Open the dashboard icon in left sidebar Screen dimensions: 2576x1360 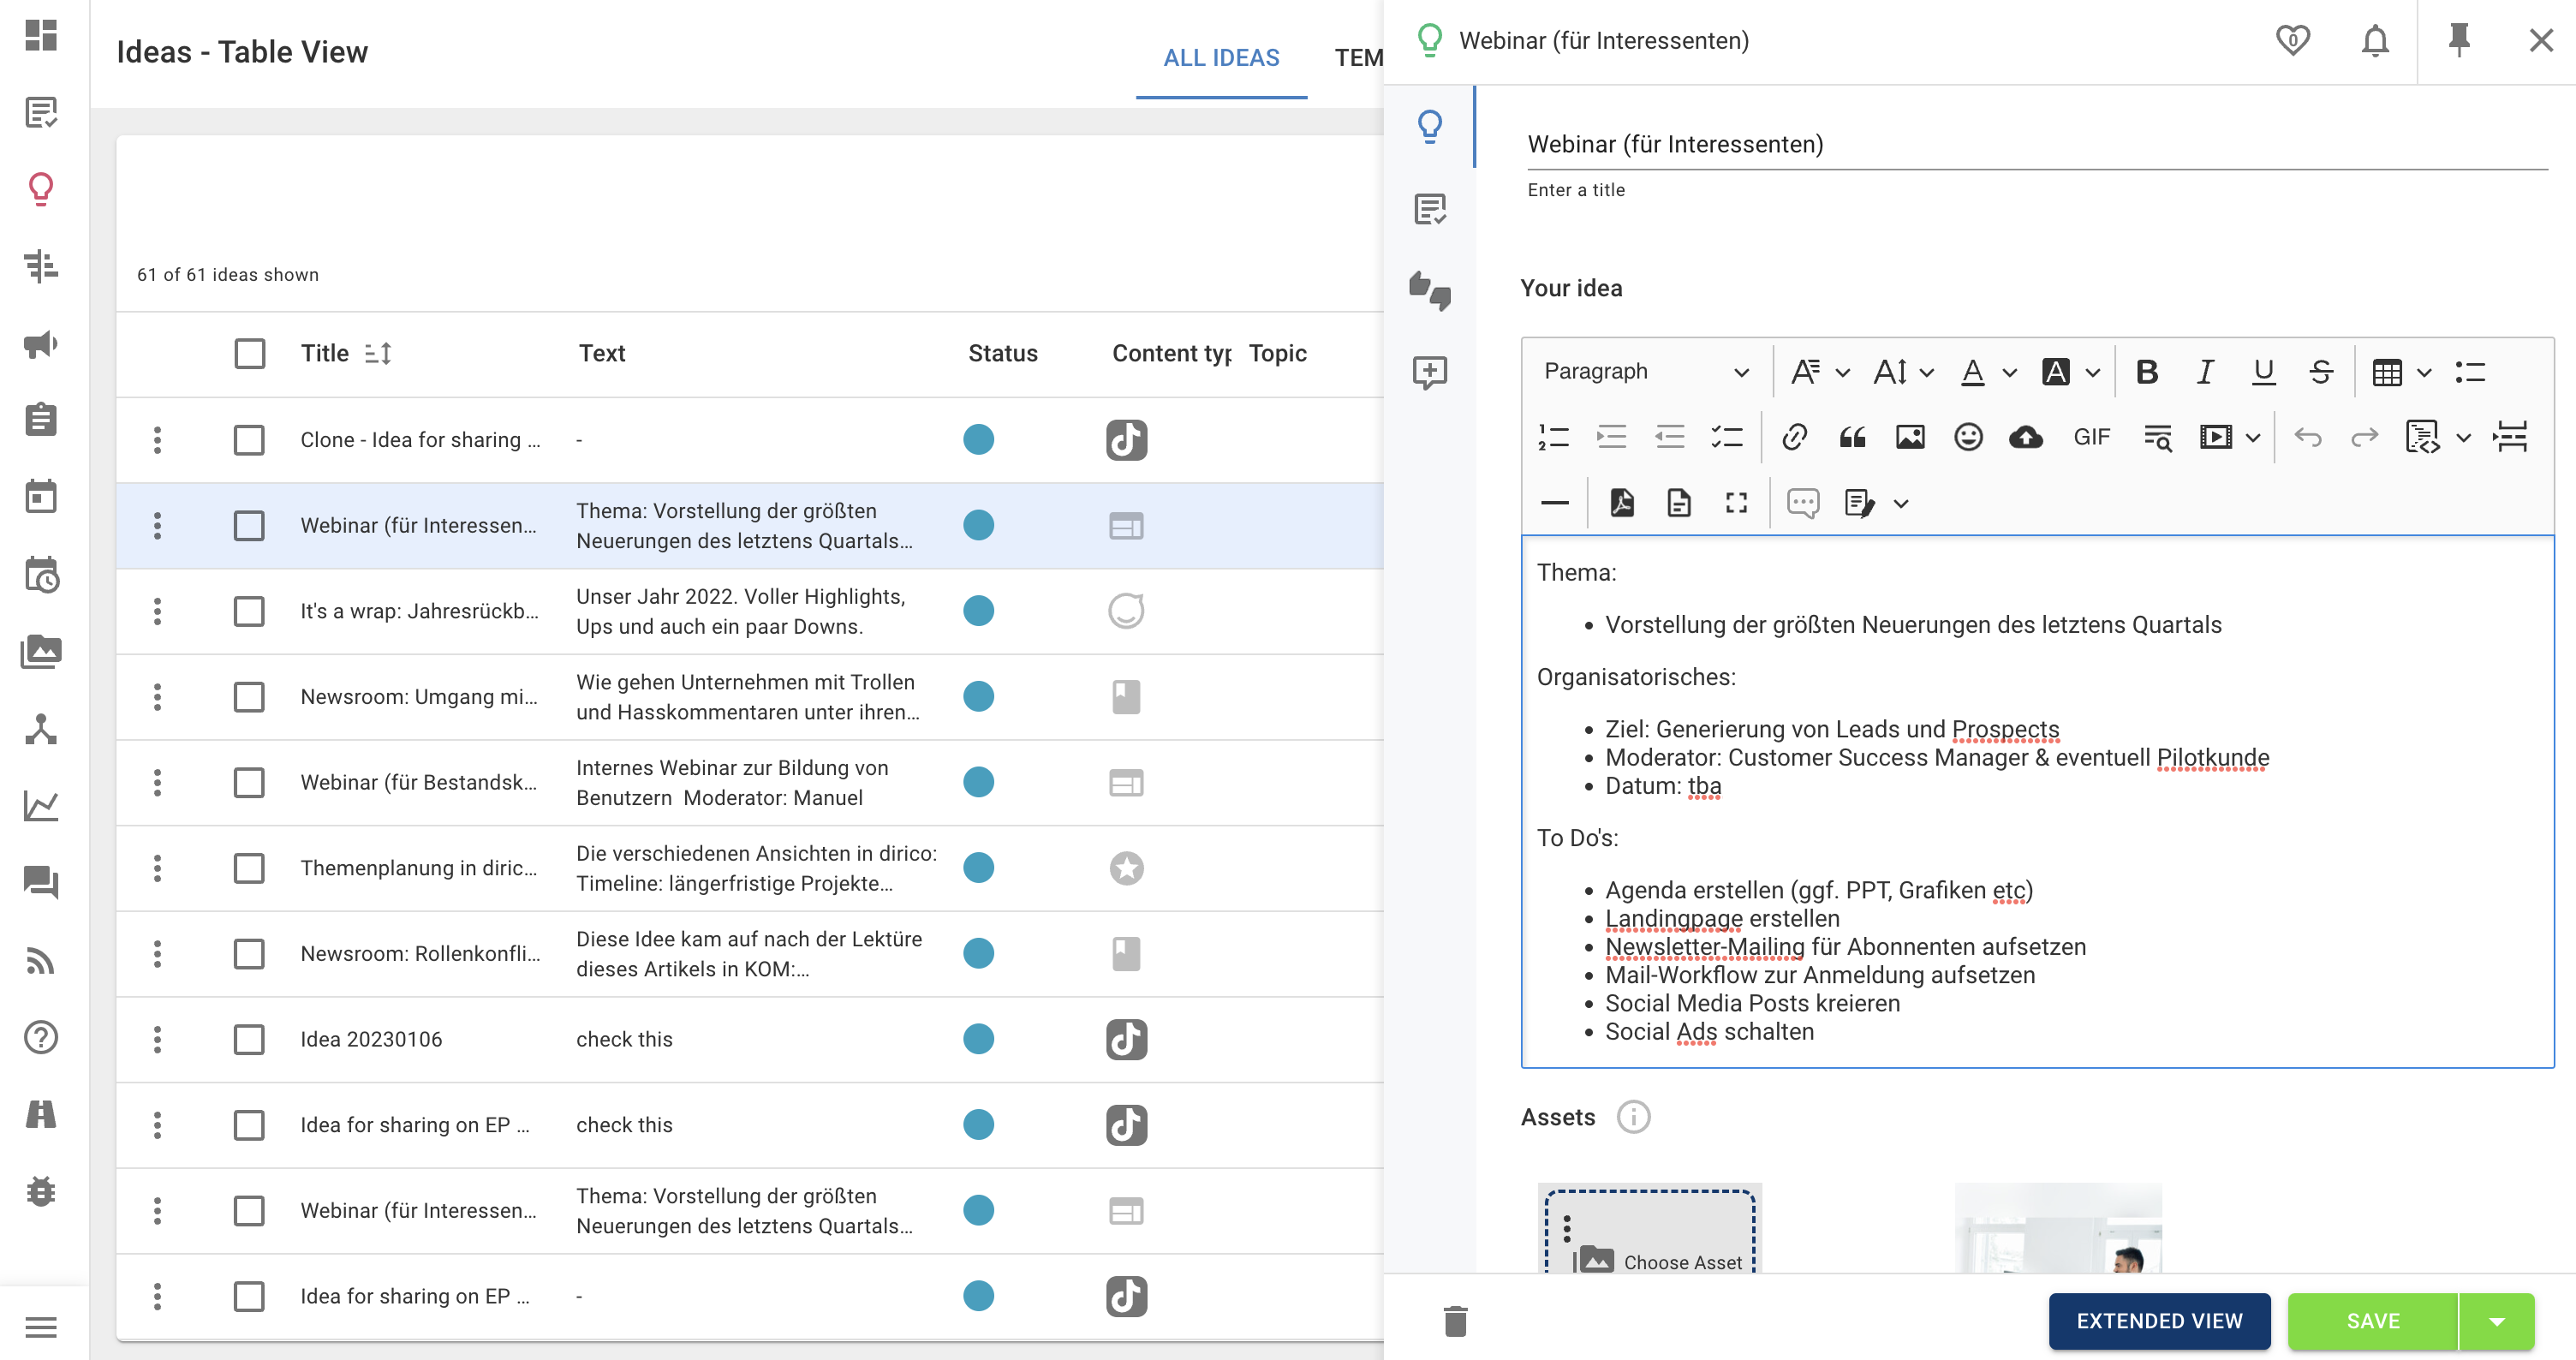click(x=41, y=35)
